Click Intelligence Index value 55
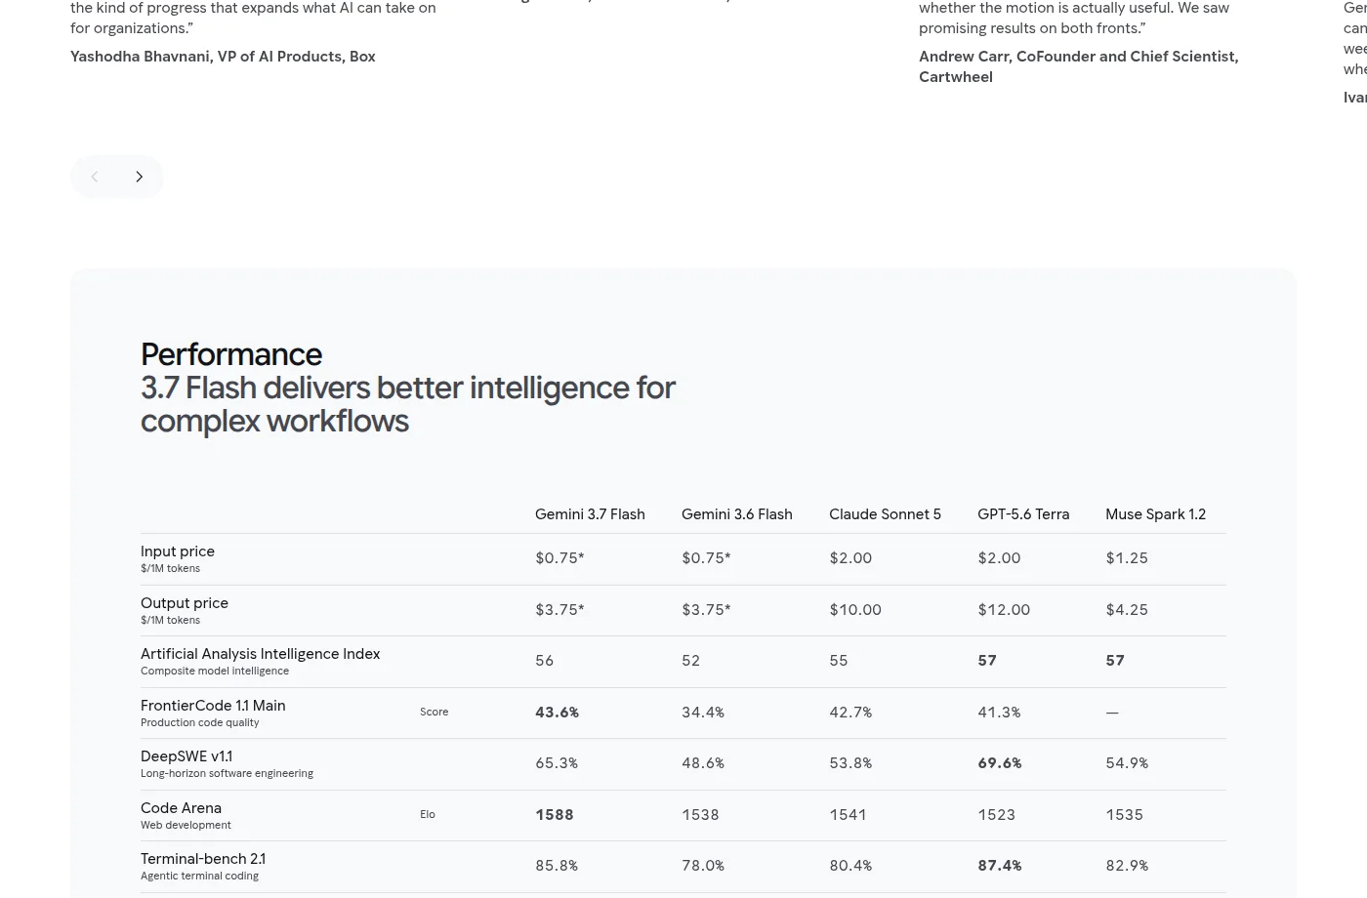The image size is (1367, 898). pyautogui.click(x=839, y=661)
